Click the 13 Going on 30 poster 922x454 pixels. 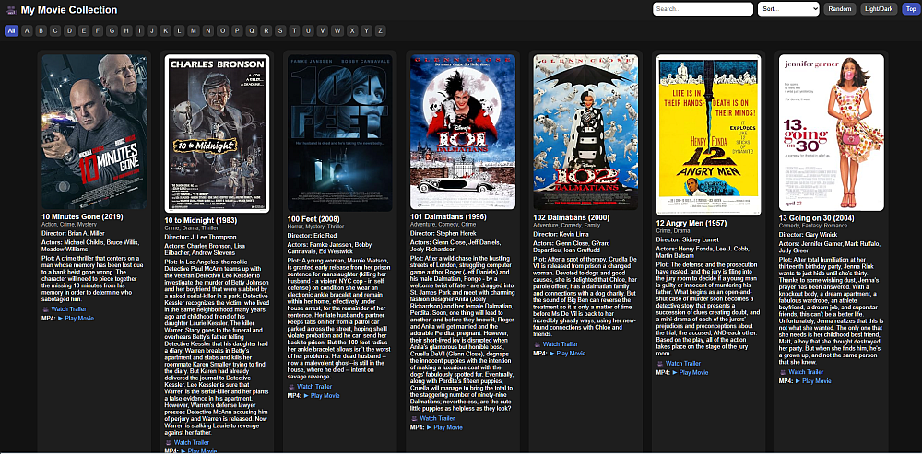pyautogui.click(x=832, y=133)
